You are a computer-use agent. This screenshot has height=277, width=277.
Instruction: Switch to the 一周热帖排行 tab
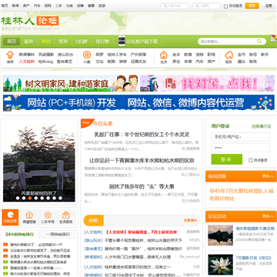pos(58,234)
